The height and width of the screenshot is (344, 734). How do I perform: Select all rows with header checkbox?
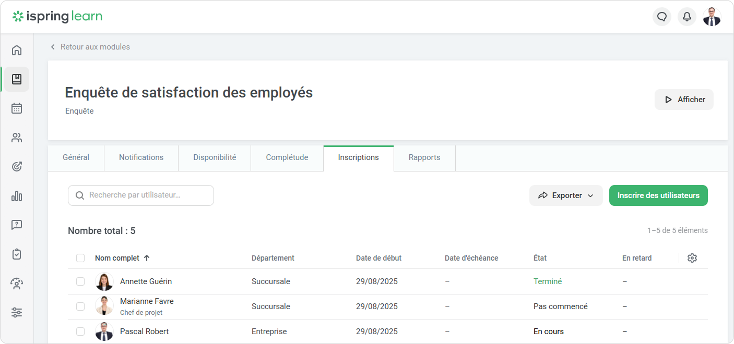click(80, 258)
